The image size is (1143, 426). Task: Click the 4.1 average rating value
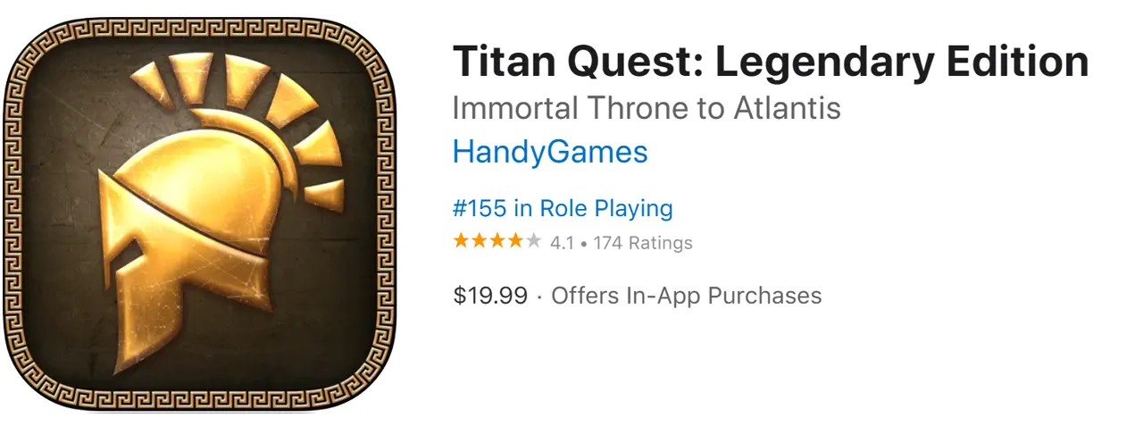pyautogui.click(x=562, y=242)
